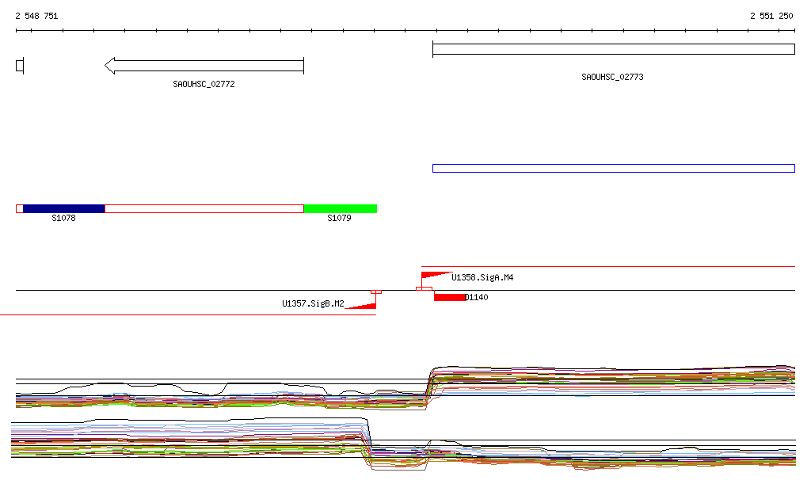Click the U1358.SigA.M4 text label
The image size is (811, 484).
[x=482, y=278]
